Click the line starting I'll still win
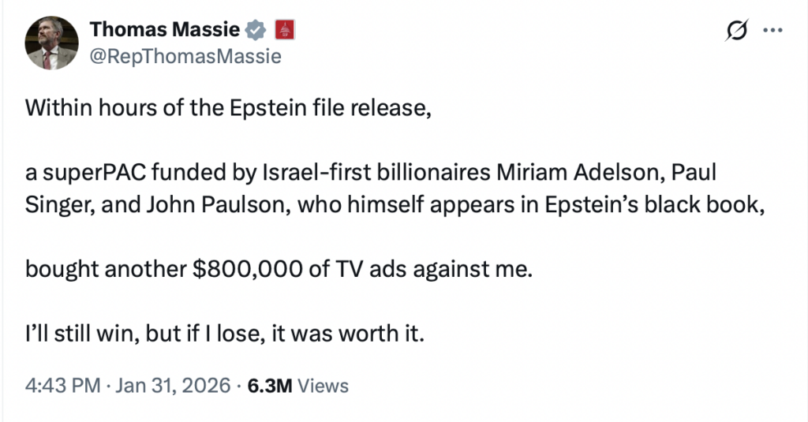Screen dimensions: 808x422 pos(225,334)
